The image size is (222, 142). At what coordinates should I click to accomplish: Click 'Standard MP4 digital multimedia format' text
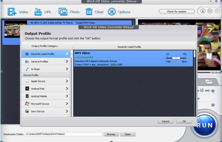pos(96,61)
